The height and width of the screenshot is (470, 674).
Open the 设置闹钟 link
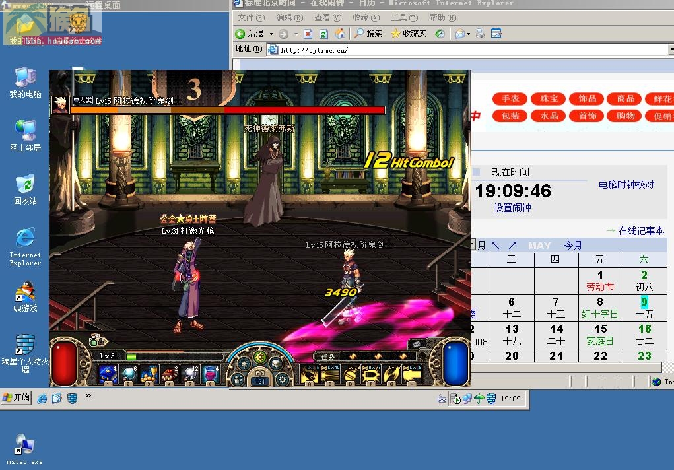(512, 208)
